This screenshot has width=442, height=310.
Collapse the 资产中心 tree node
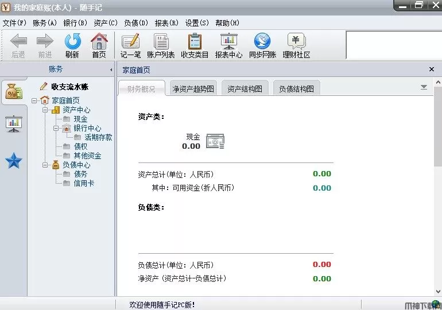[46, 110]
